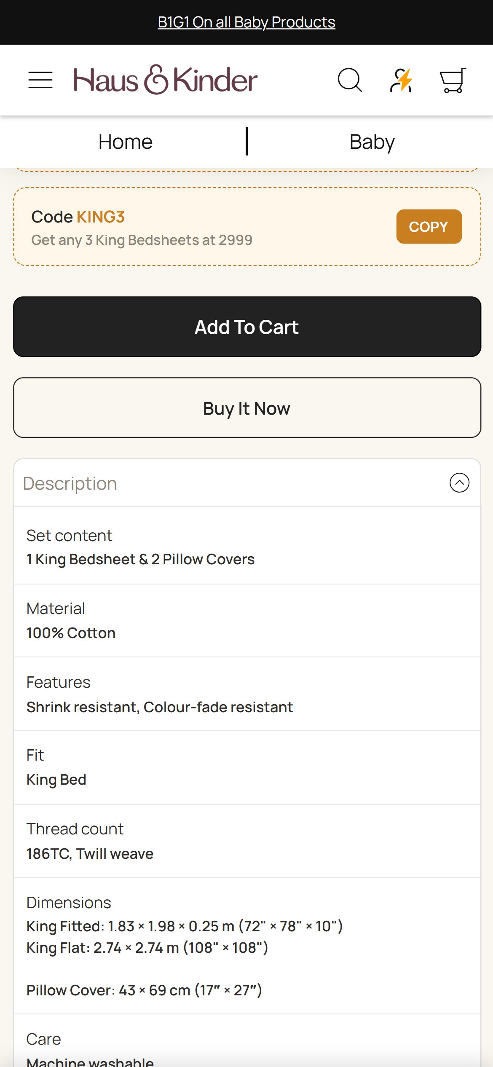Copy the KING3 coupon code
The height and width of the screenshot is (1067, 493).
(429, 226)
